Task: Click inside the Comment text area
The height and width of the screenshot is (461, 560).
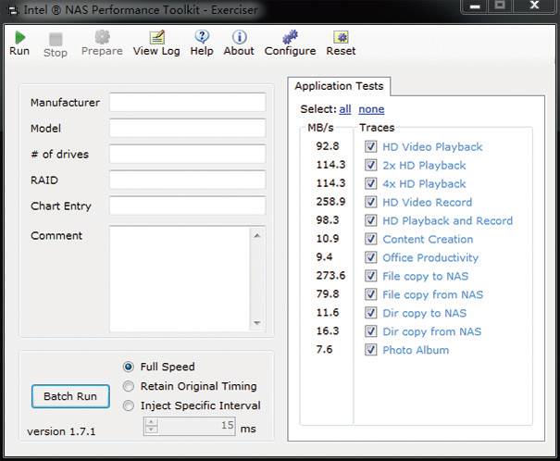Action: pyautogui.click(x=180, y=280)
